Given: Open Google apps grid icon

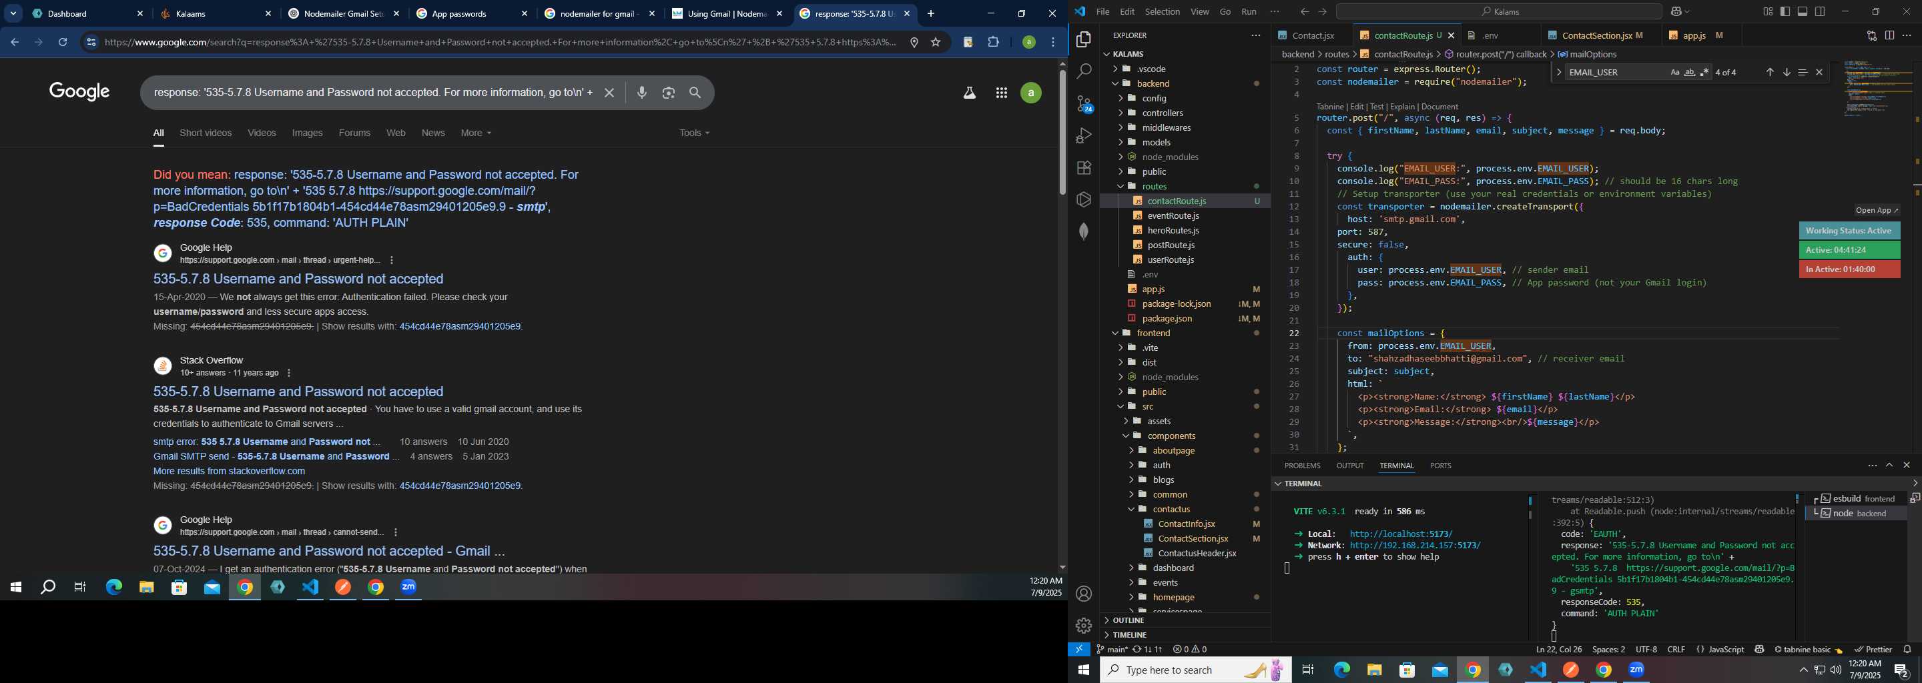Looking at the screenshot, I should (x=1001, y=93).
